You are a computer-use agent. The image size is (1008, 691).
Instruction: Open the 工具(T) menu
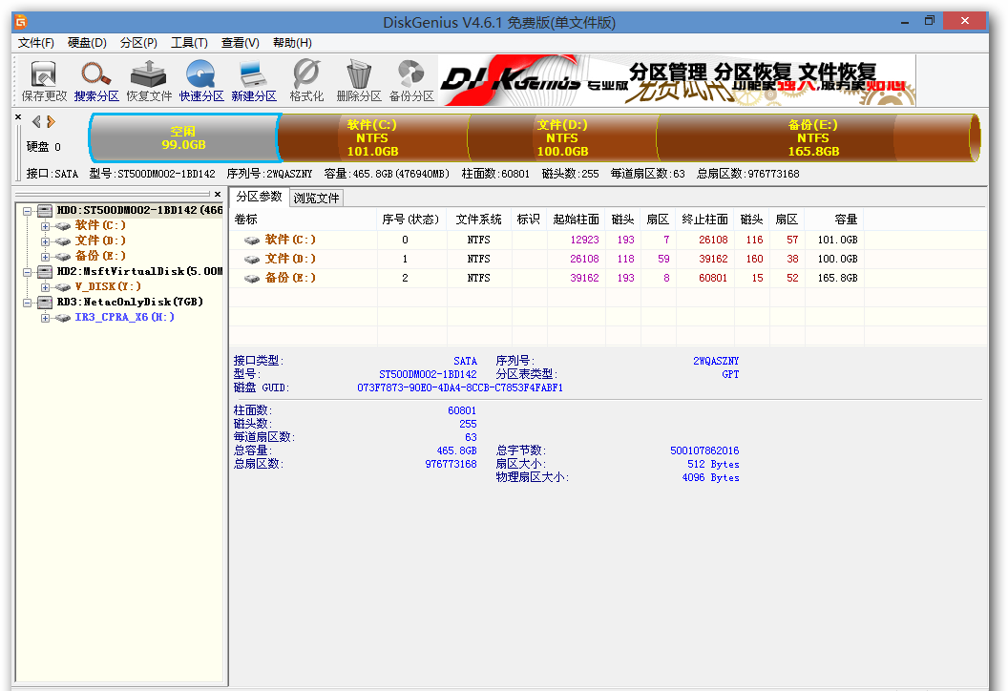pyautogui.click(x=189, y=43)
